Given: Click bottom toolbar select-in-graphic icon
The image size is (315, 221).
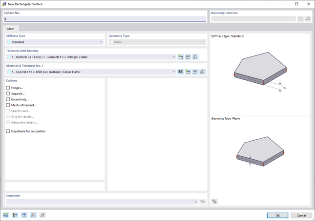Looking at the screenshot, I should 33,215.
